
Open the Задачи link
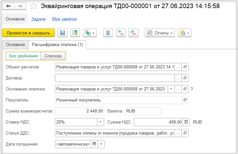click(x=38, y=19)
